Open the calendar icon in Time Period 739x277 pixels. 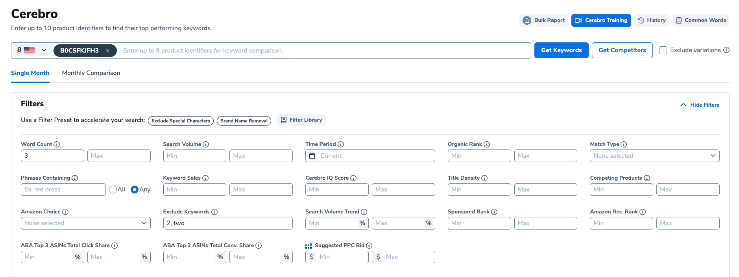(312, 156)
